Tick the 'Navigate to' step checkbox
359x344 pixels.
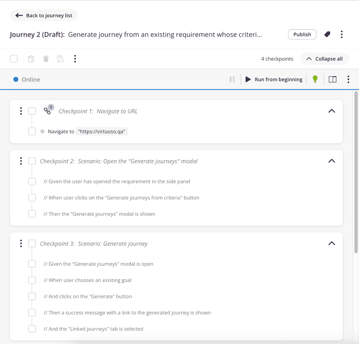coord(32,131)
